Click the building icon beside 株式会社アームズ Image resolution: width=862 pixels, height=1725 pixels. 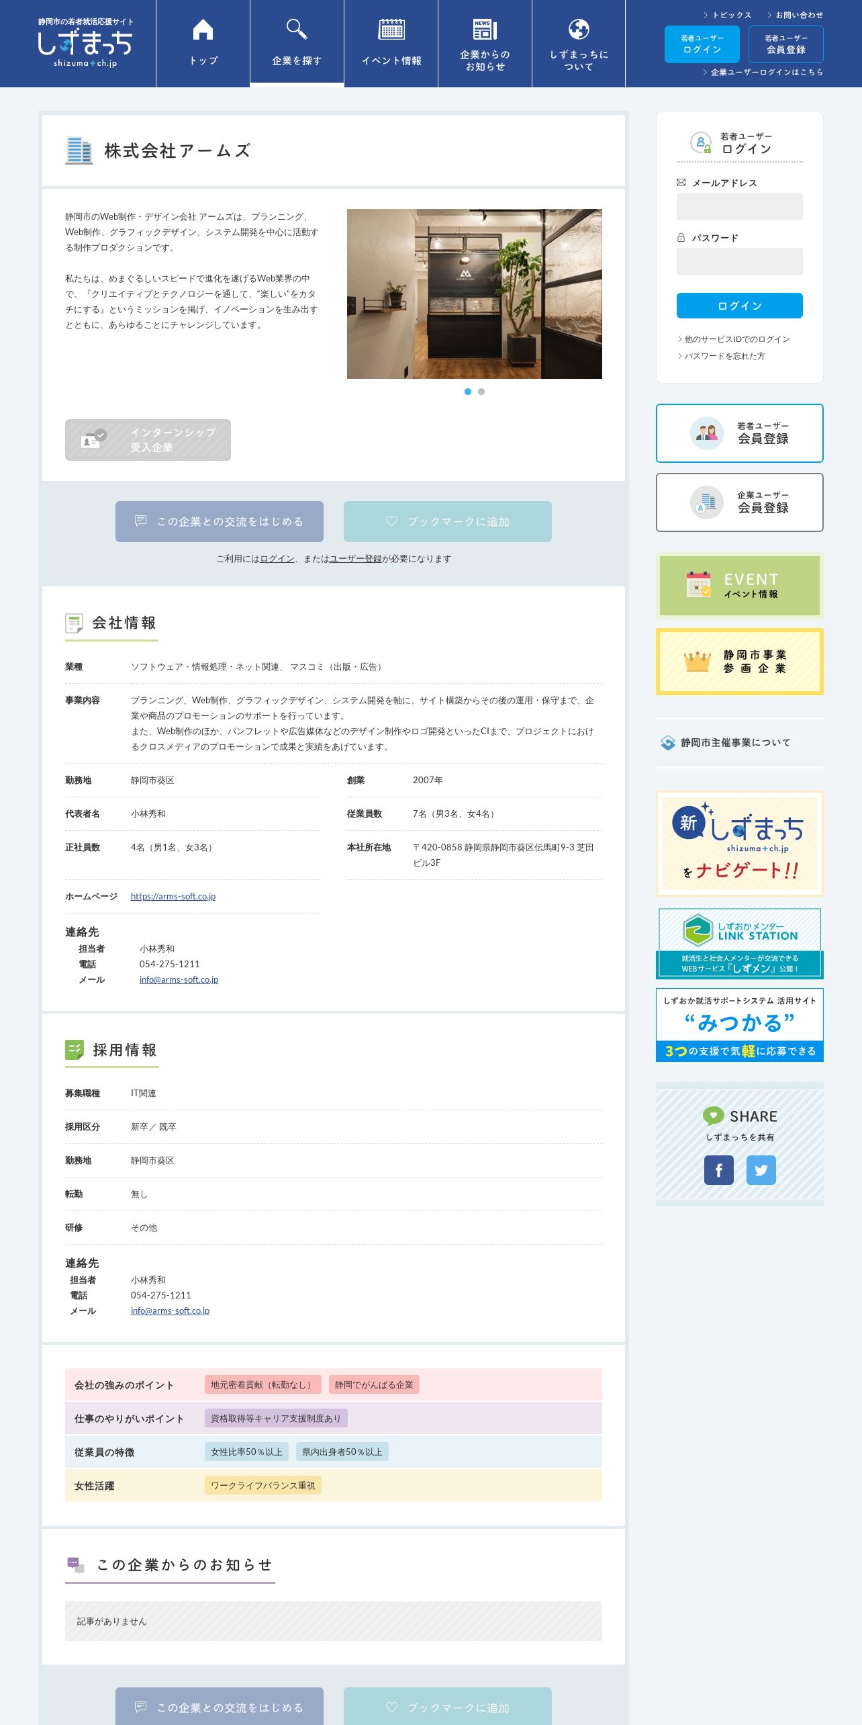[x=79, y=150]
